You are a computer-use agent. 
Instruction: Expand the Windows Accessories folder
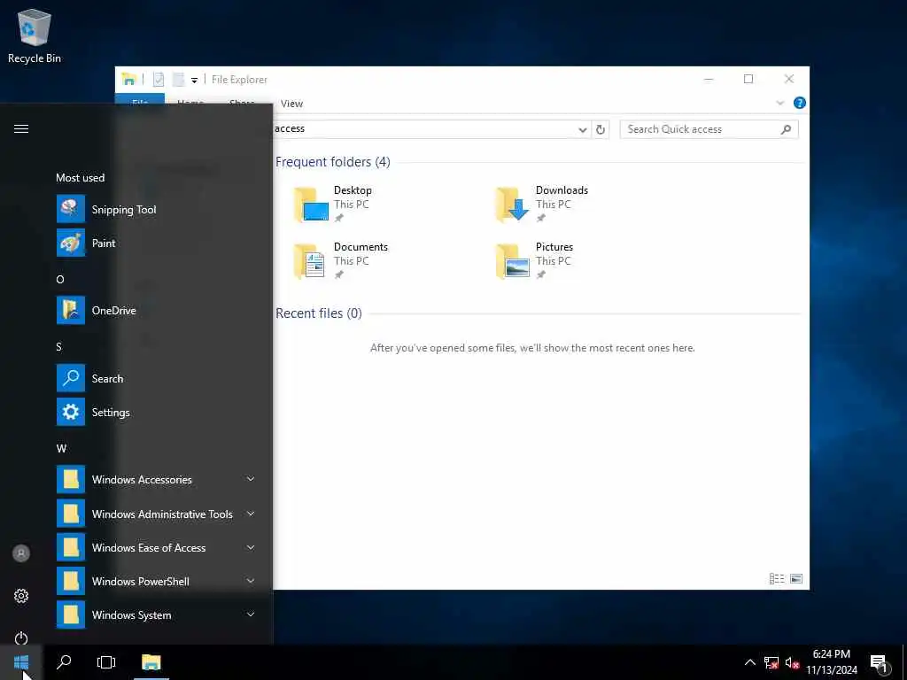[x=156, y=480]
